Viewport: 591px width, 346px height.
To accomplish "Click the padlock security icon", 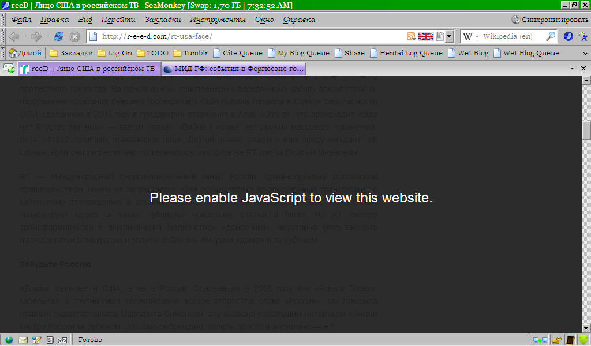I will coord(557,340).
